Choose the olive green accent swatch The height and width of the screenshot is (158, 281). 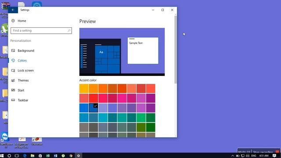coord(141,127)
